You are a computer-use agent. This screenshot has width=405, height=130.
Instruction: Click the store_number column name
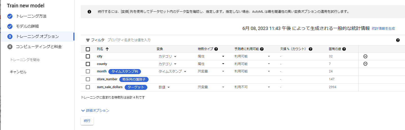107,79
